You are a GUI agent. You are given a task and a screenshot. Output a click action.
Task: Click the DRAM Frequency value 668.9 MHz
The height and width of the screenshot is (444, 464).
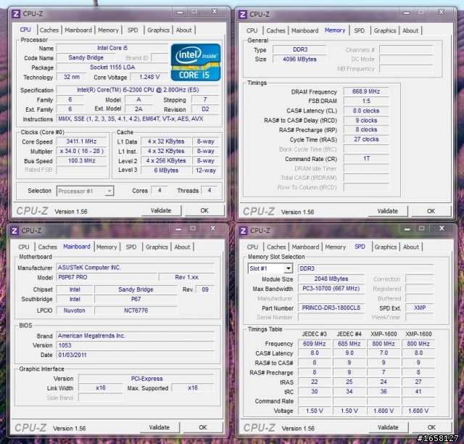(366, 91)
